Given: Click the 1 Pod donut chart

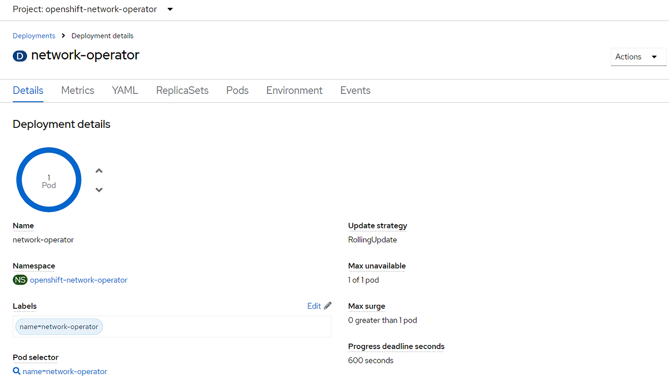Looking at the screenshot, I should (49, 179).
